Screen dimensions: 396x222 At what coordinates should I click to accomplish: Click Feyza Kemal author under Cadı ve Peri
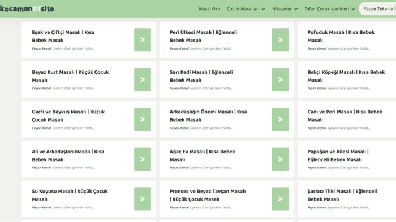pyautogui.click(x=317, y=128)
